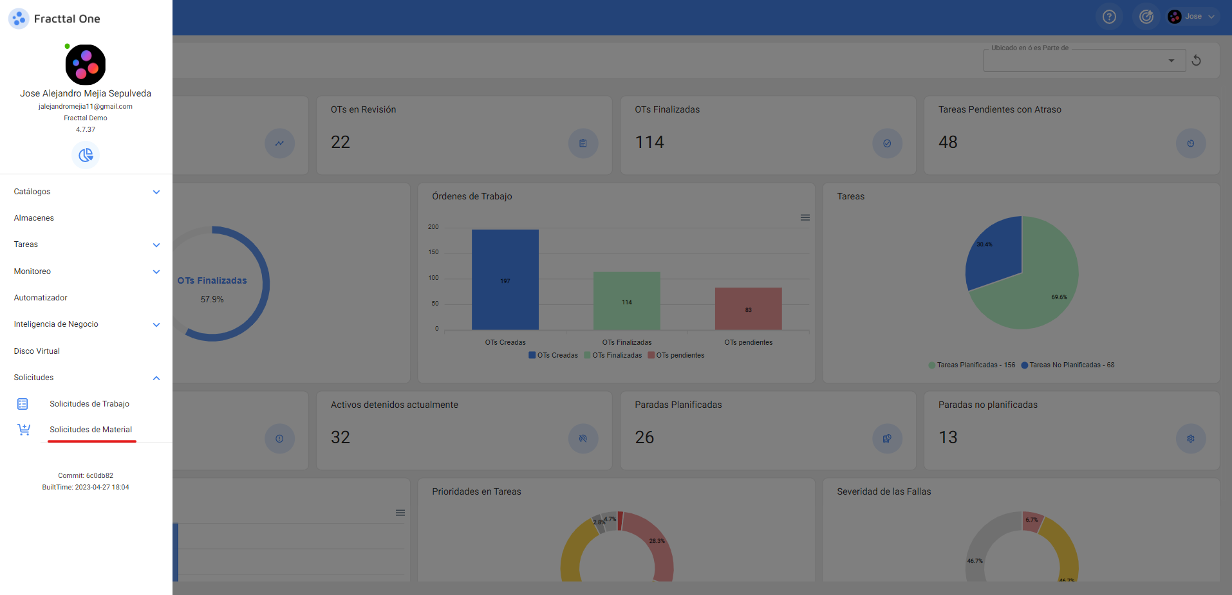Open the Almacenes menu item
Screen dimensions: 1232x595
34,218
